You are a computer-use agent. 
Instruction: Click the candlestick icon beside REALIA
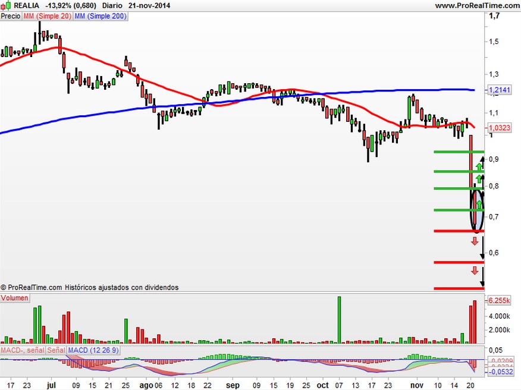click(6, 5)
